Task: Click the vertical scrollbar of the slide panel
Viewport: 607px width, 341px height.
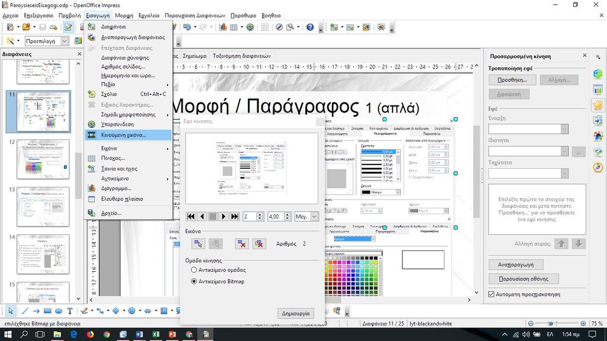Action: coord(79,181)
